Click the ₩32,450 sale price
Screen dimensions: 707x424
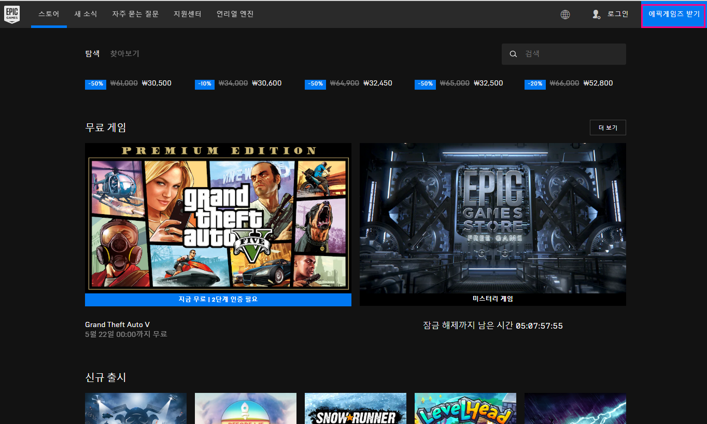pyautogui.click(x=378, y=83)
